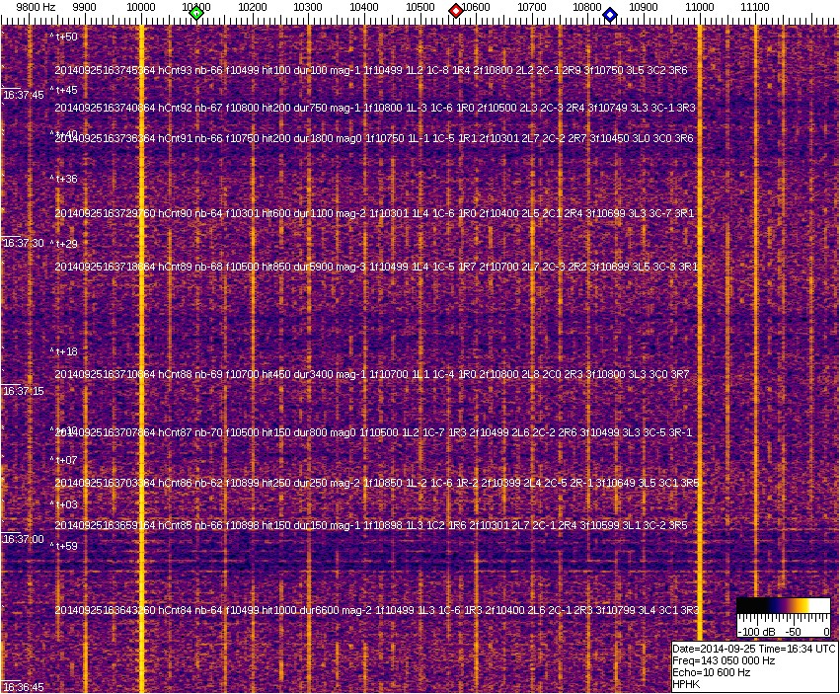This screenshot has width=840, height=694.
Task: Click the 16:37:00 time axis label
Action: [24, 539]
